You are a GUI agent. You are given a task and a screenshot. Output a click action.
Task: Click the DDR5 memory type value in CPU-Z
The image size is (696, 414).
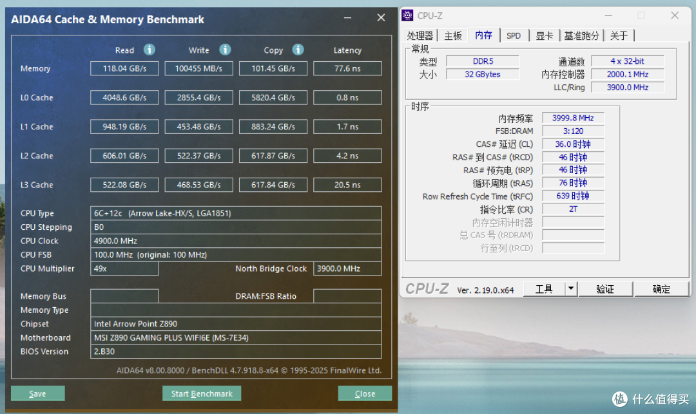click(483, 61)
